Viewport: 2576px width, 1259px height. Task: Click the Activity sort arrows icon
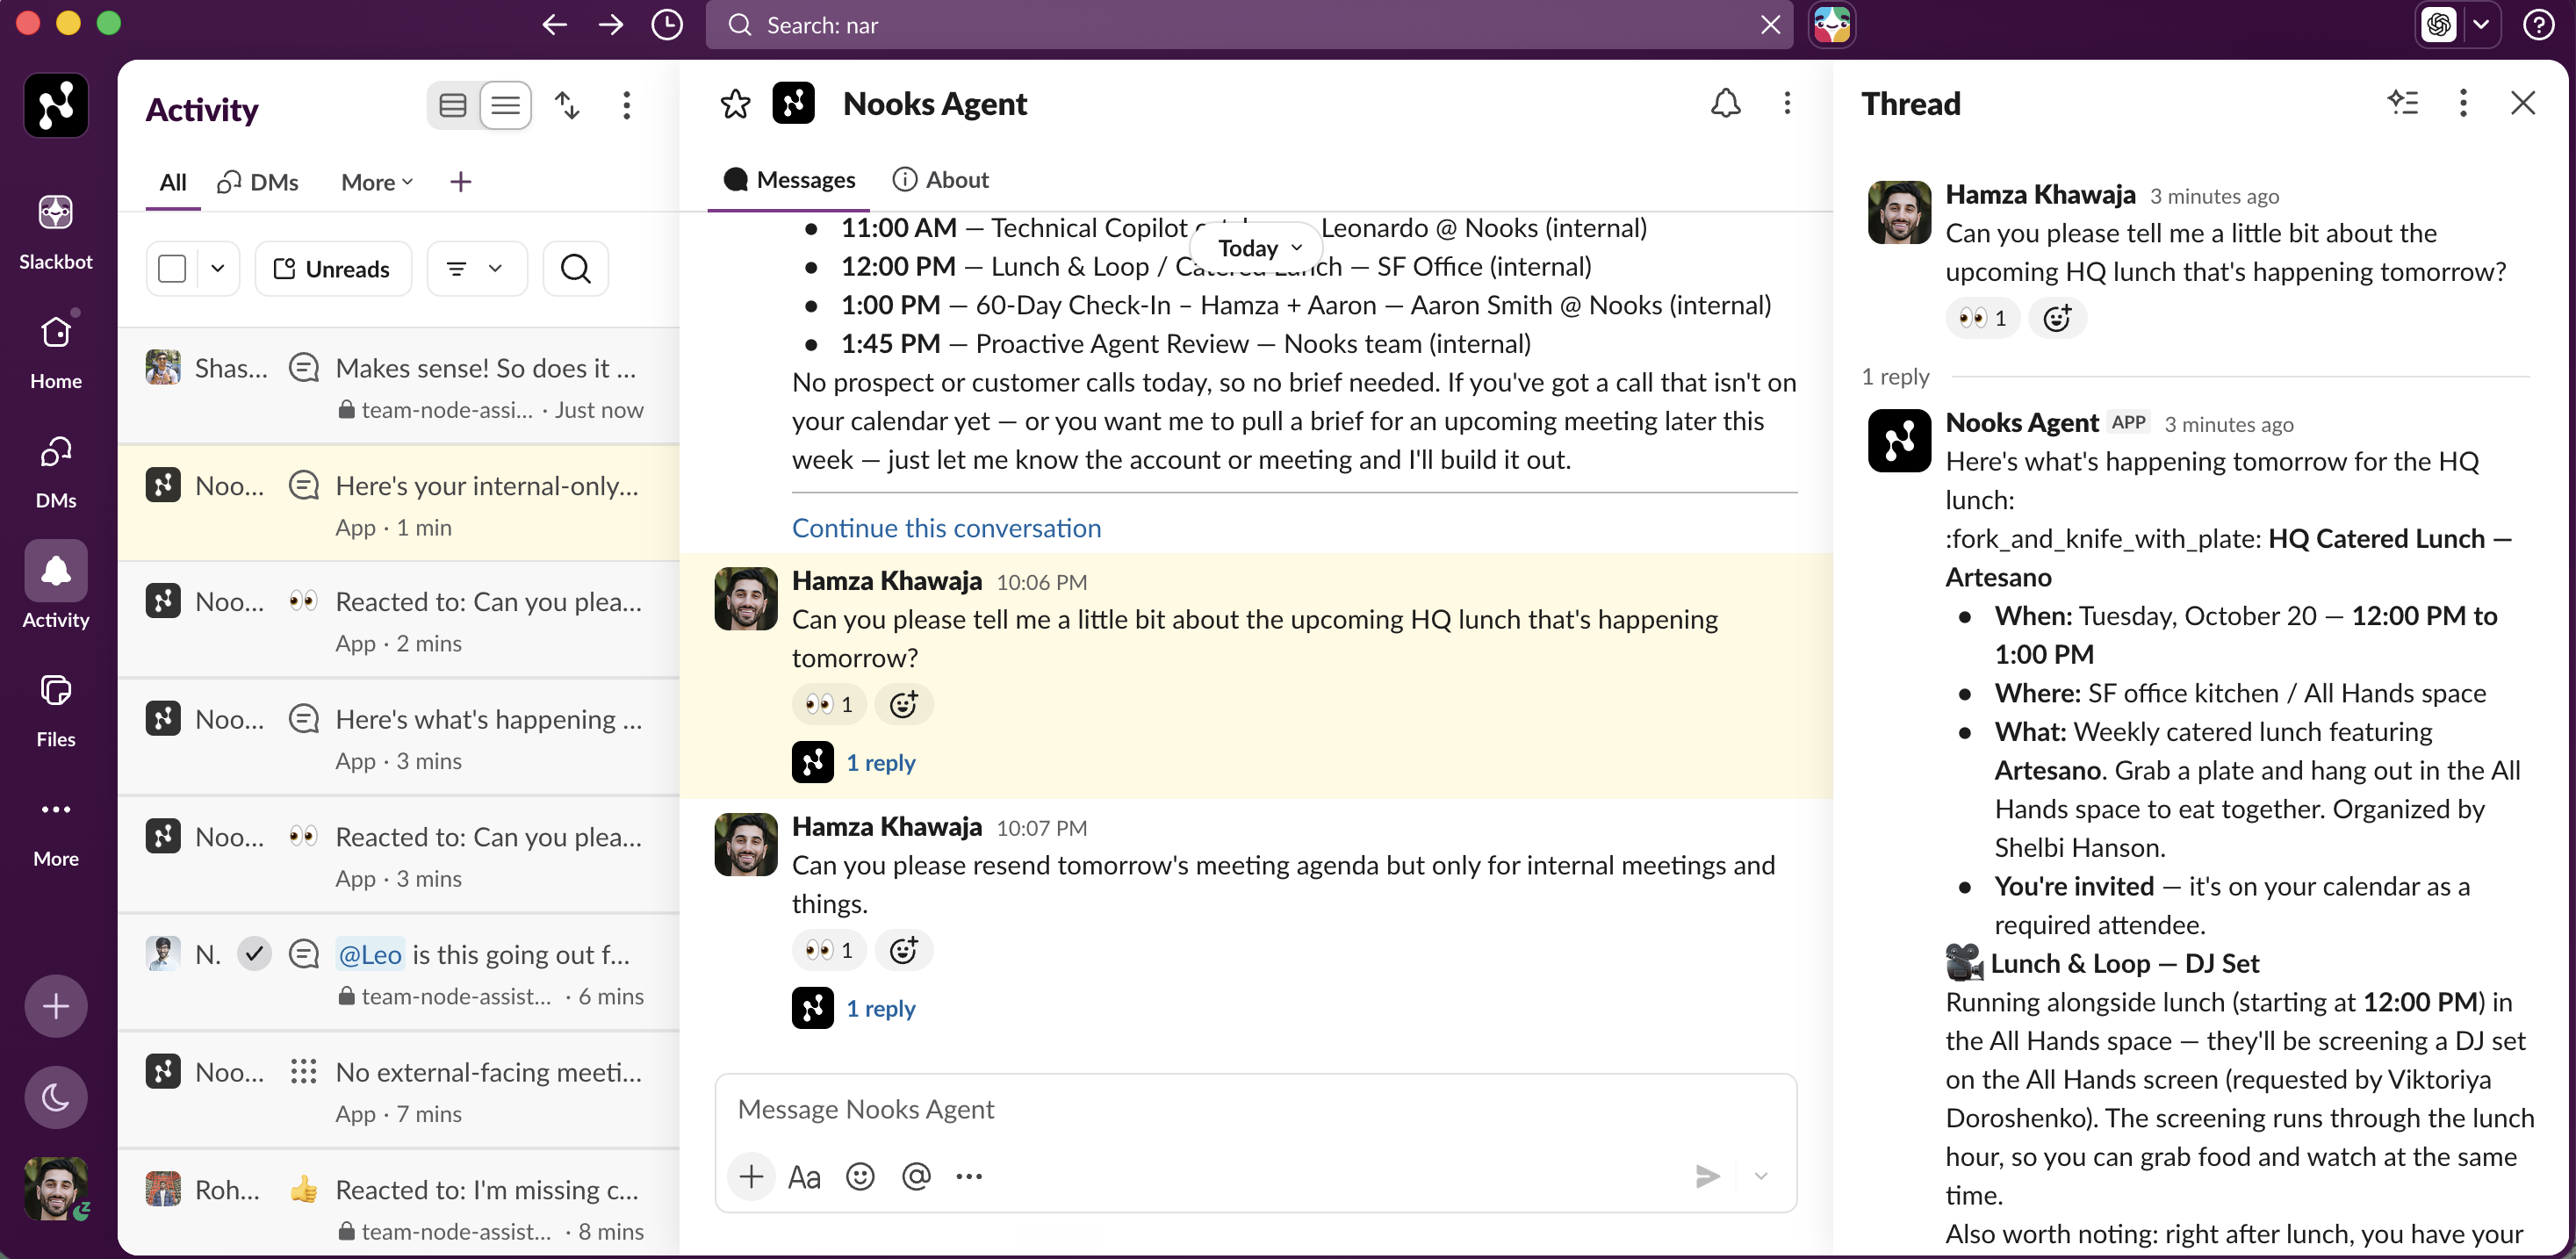click(x=567, y=105)
